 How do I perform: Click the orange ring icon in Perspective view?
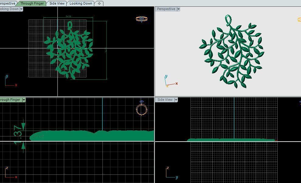click(299, 19)
